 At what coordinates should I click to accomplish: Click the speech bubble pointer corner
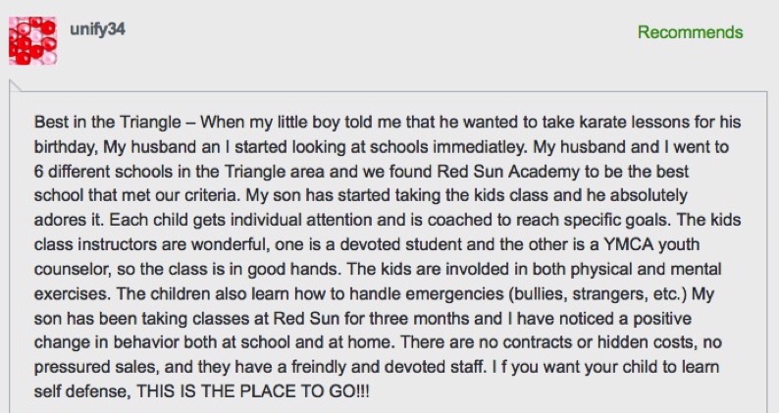click(x=15, y=86)
